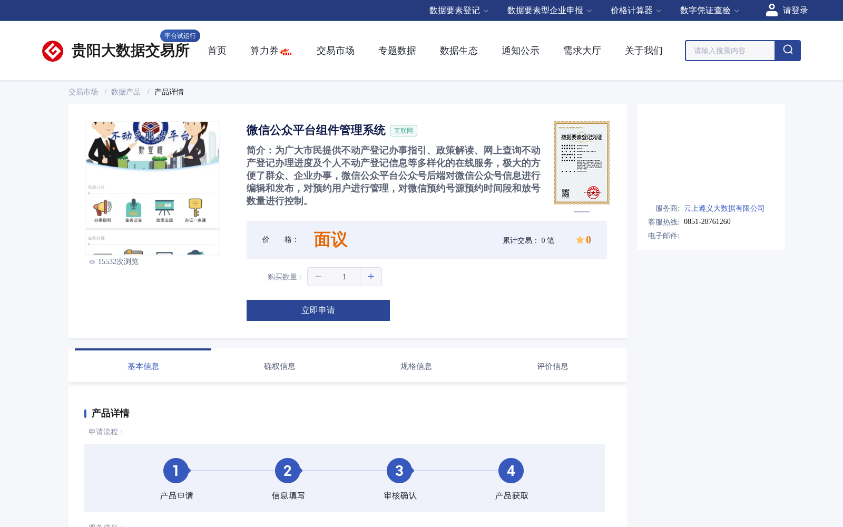Open the 数据要素登记凭证 certificate thumbnail
The image size is (843, 527).
(x=582, y=163)
